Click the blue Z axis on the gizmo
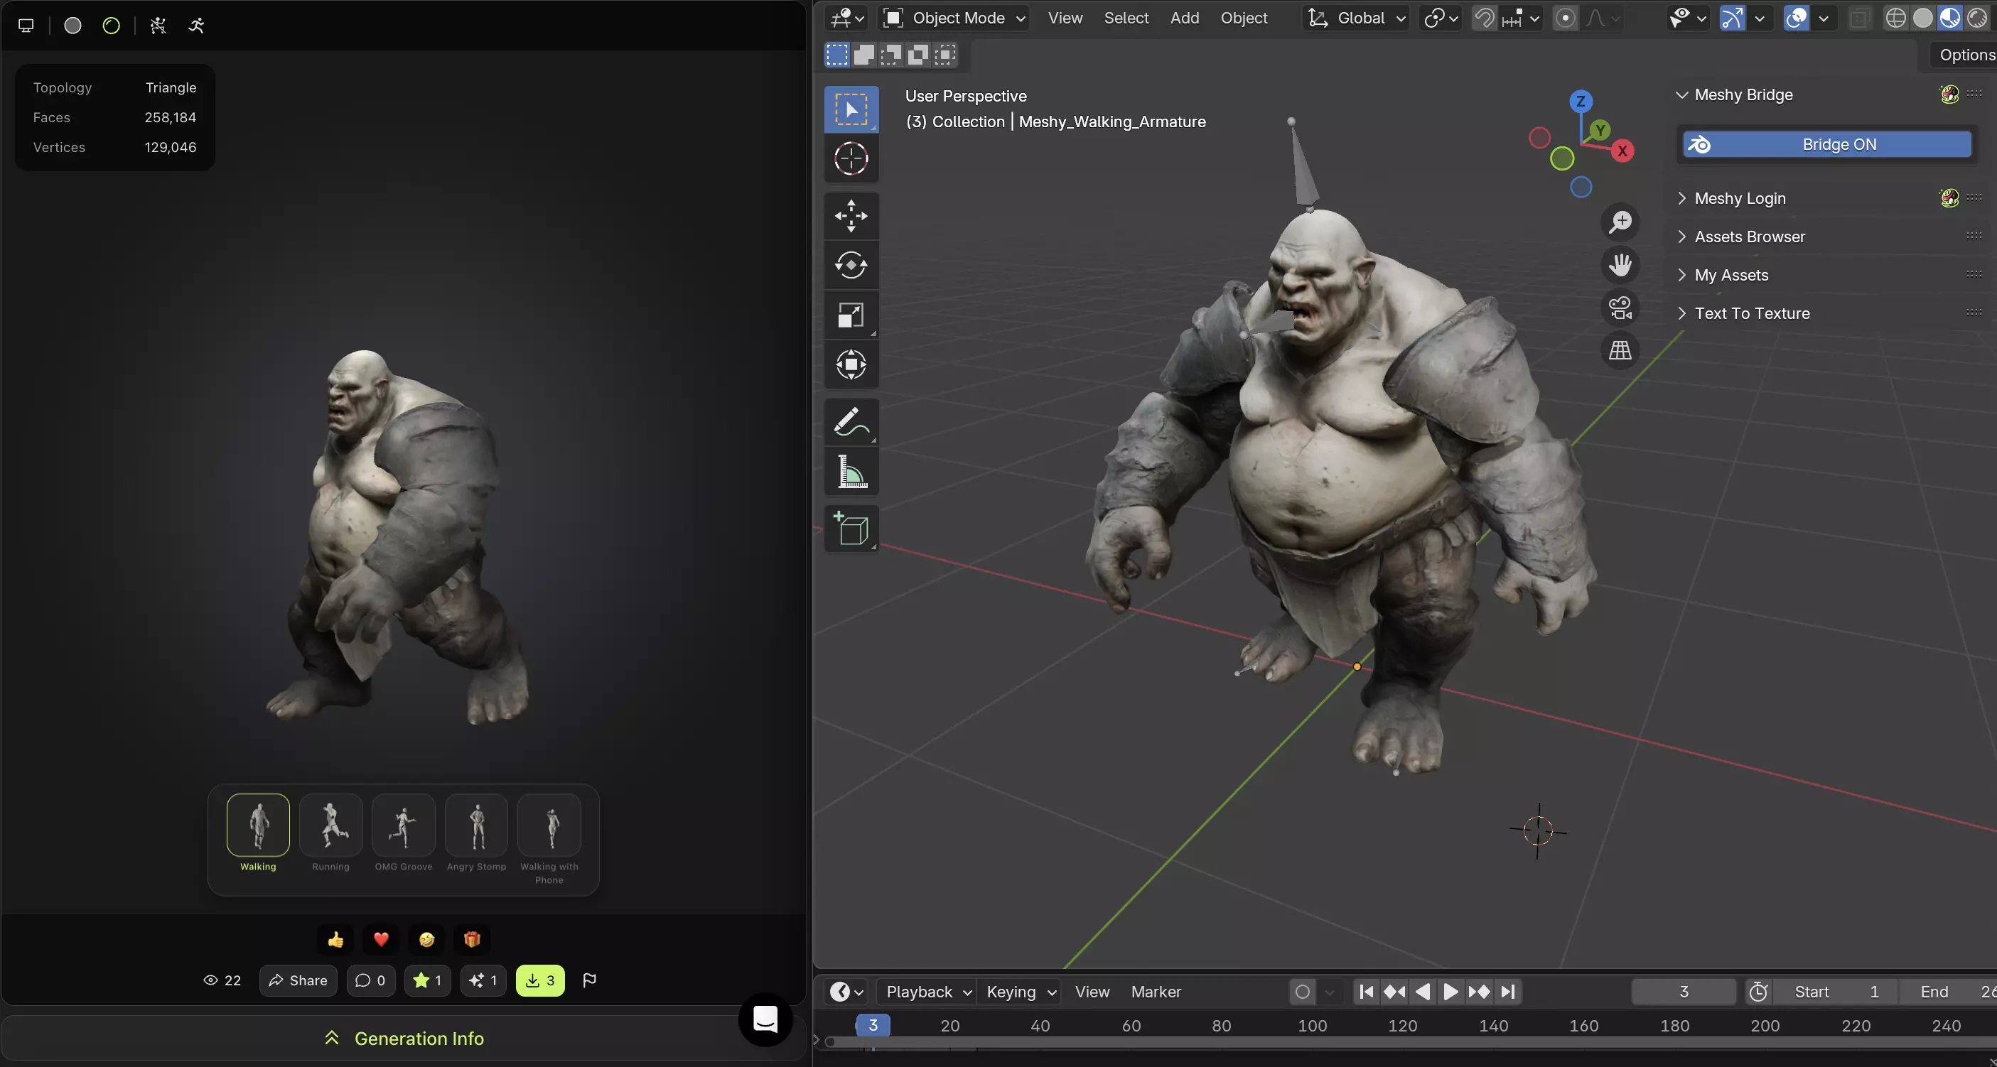The height and width of the screenshot is (1067, 1997). [x=1581, y=102]
